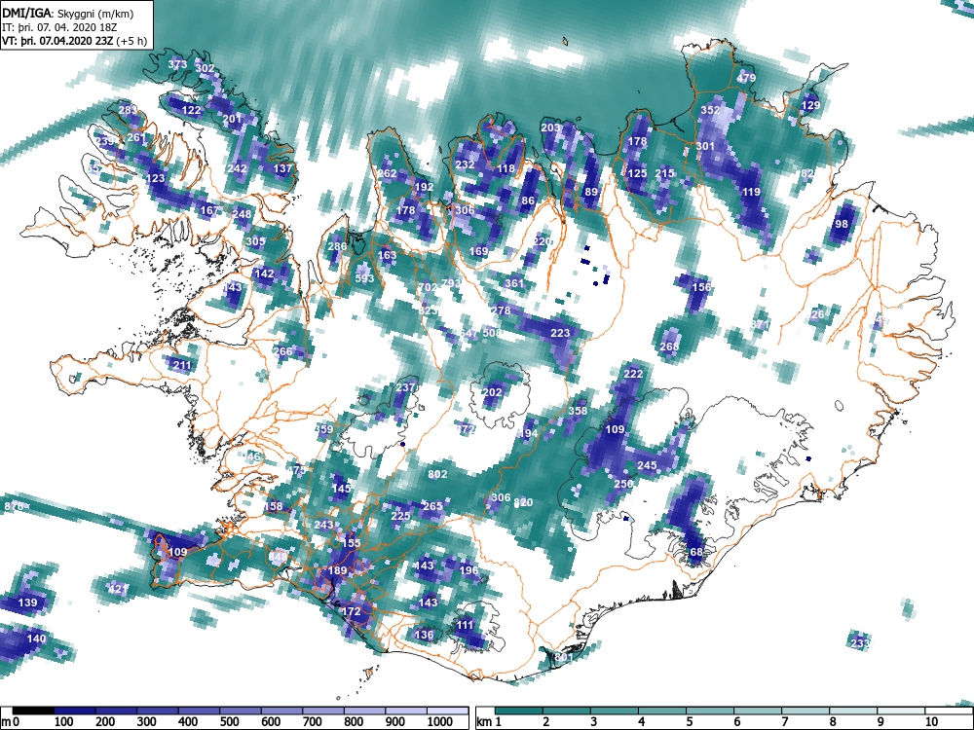The image size is (974, 730).
Task: Click the visibility value 89 in the north
Action: [591, 192]
